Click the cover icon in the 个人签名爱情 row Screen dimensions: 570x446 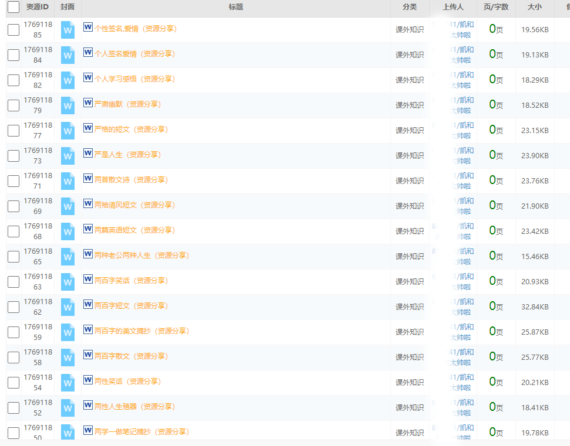pyautogui.click(x=68, y=55)
